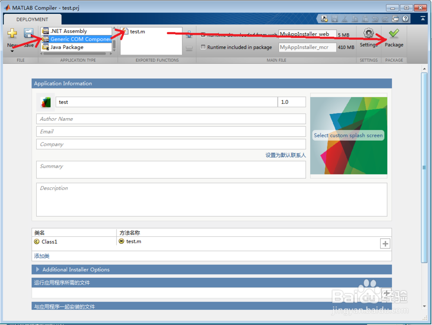Screen dimensions: 432x325
Task: Click the Company field
Action: point(171,144)
